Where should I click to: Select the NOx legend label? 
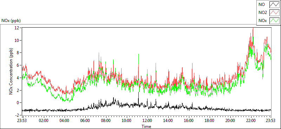click(263, 21)
